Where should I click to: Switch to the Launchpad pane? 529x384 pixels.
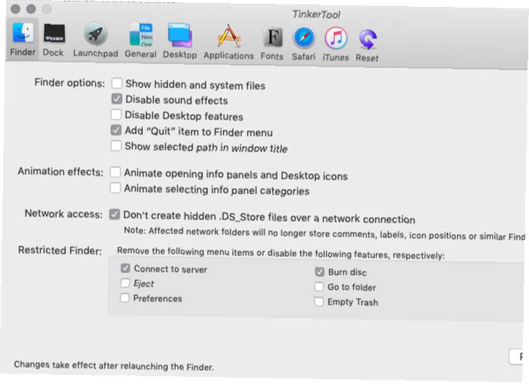point(95,40)
